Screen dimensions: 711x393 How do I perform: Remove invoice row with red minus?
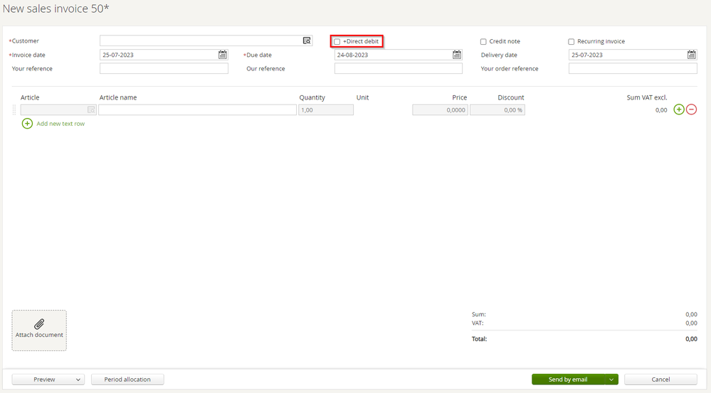[692, 109]
